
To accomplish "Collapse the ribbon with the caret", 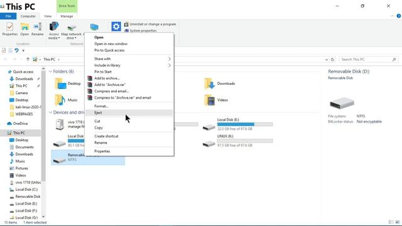I will (x=392, y=16).
